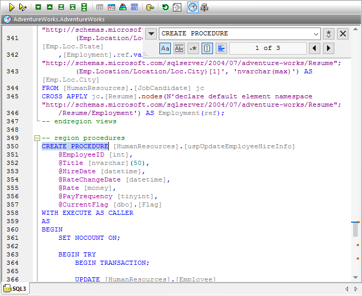Click the script document icon in toolbar
Viewport: 362px width, 296px height.
tap(177, 7)
